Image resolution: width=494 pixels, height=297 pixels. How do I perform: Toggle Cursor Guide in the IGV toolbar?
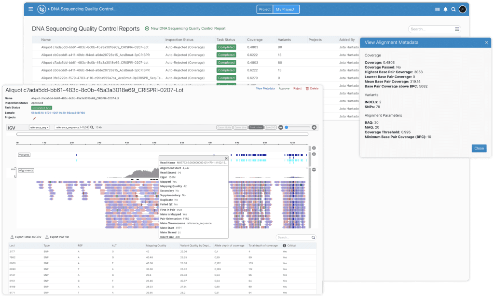point(224,127)
